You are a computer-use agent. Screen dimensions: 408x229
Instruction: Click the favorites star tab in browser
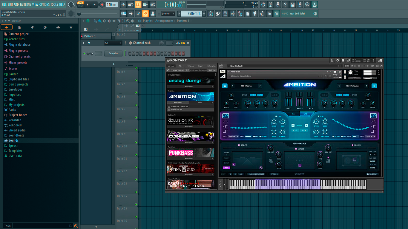click(71, 27)
